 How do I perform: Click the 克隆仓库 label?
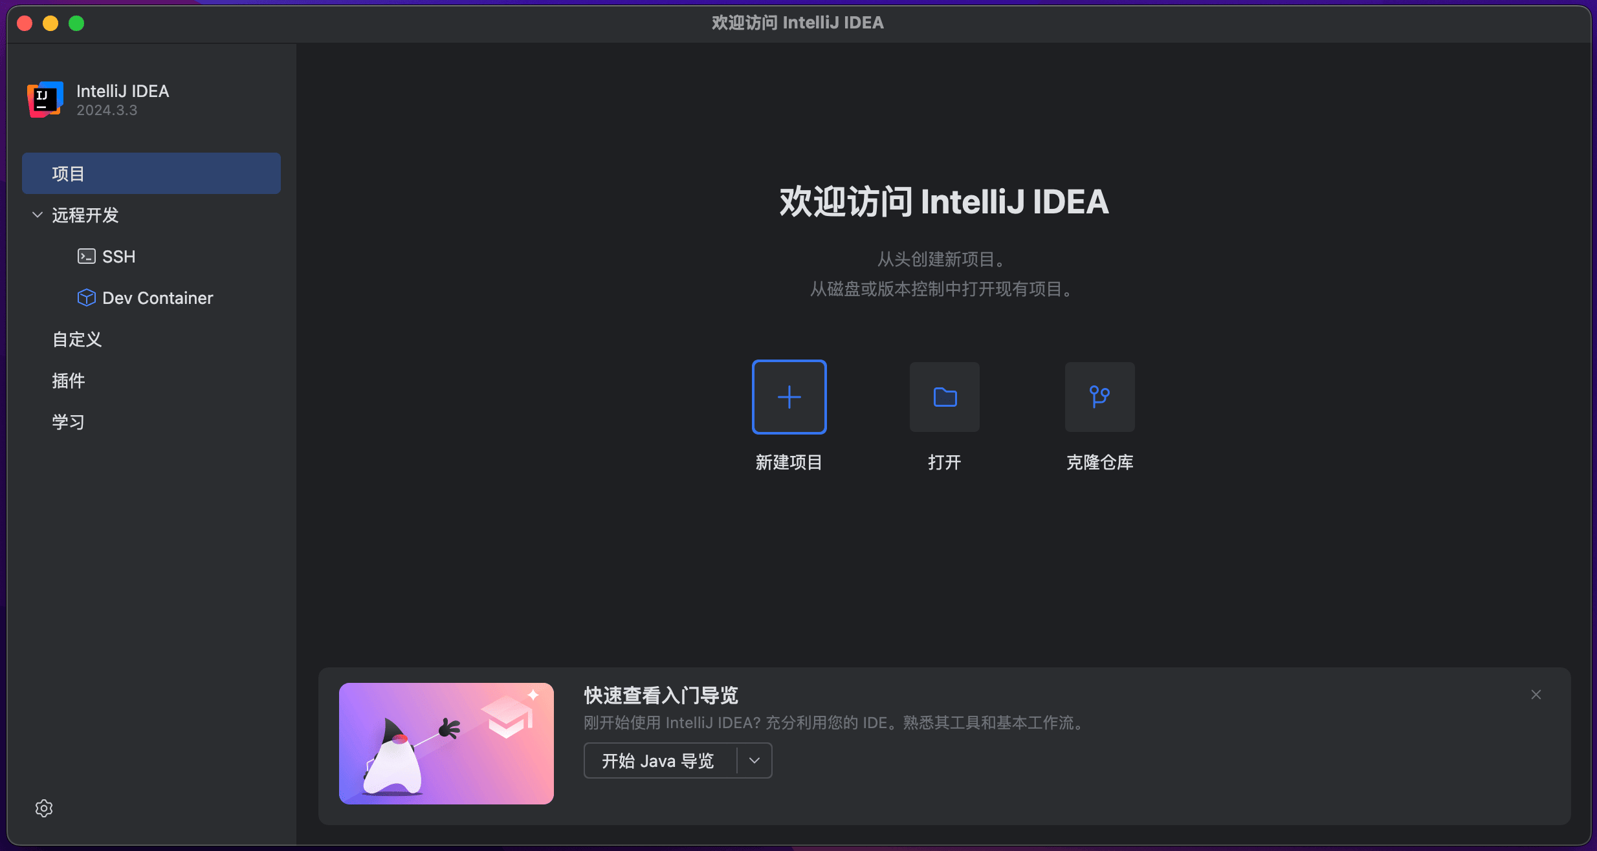[1099, 462]
